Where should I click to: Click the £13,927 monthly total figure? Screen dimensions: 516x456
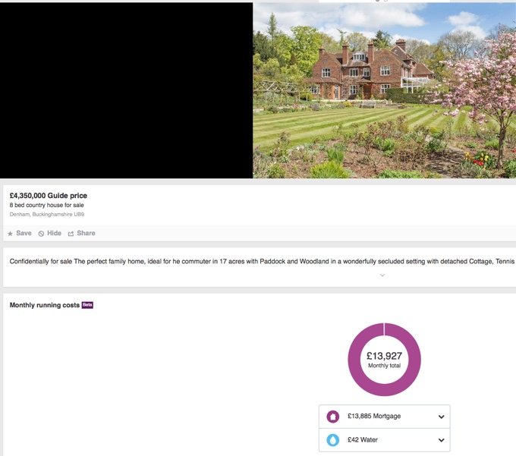384,356
